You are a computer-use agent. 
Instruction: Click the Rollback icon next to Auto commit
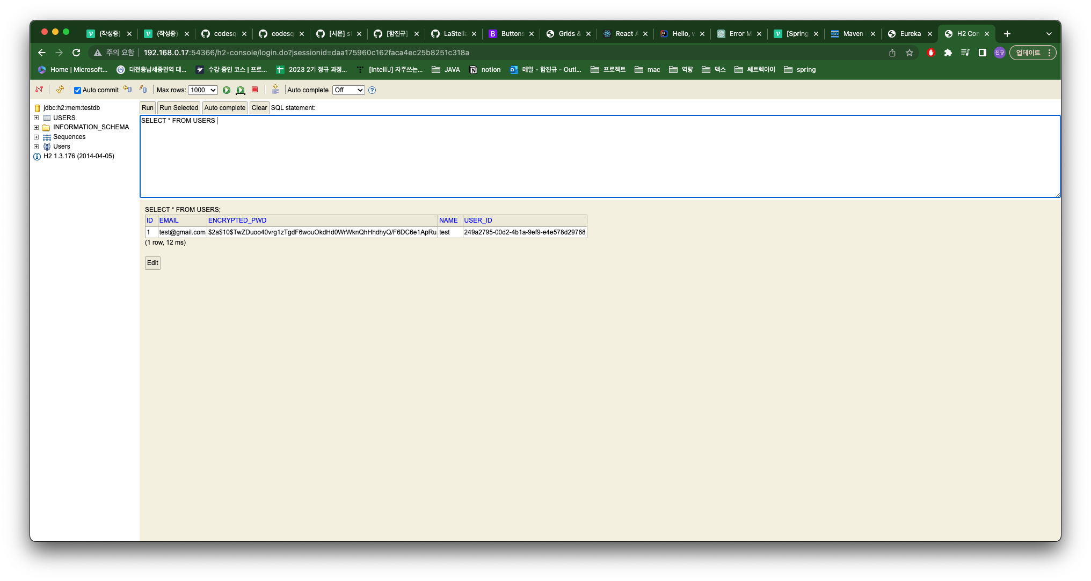pyautogui.click(x=127, y=90)
